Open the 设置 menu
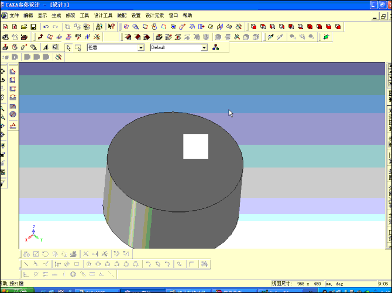392x293 pixels. point(136,15)
